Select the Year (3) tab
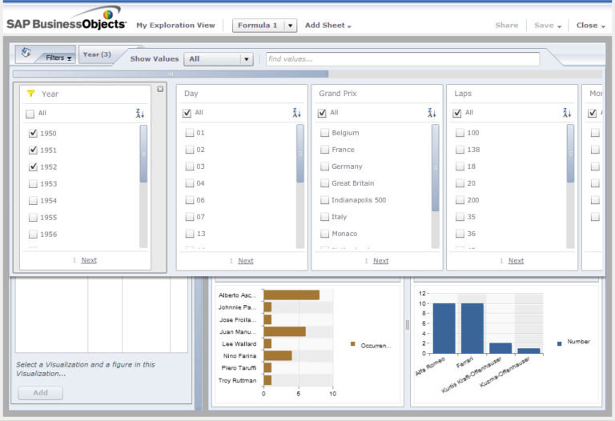The width and height of the screenshot is (615, 421). click(97, 54)
